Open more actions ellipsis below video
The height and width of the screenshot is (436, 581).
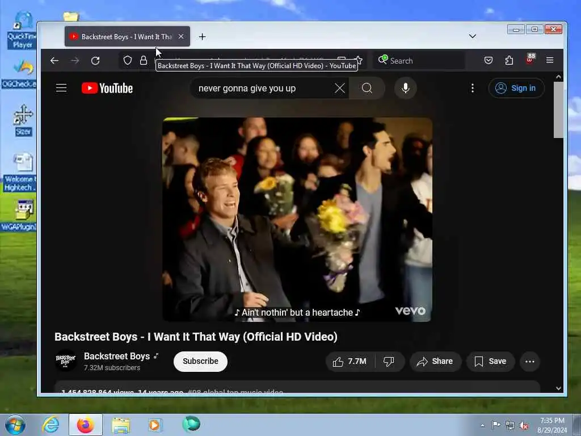530,362
